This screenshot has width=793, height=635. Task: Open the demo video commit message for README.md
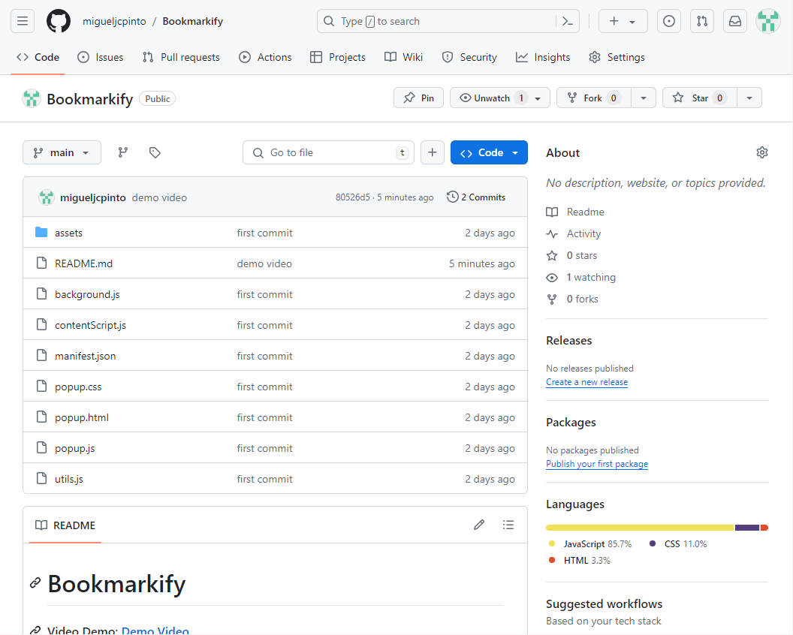(264, 263)
